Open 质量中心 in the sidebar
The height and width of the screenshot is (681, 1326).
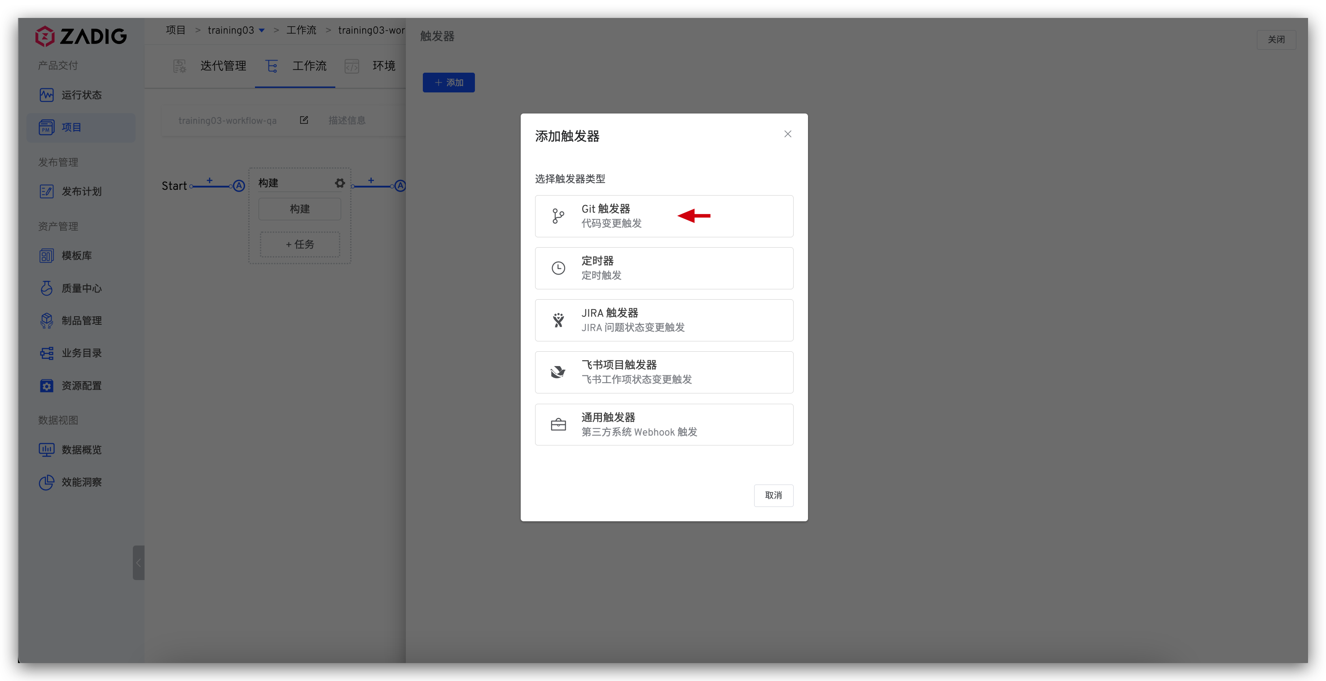81,288
